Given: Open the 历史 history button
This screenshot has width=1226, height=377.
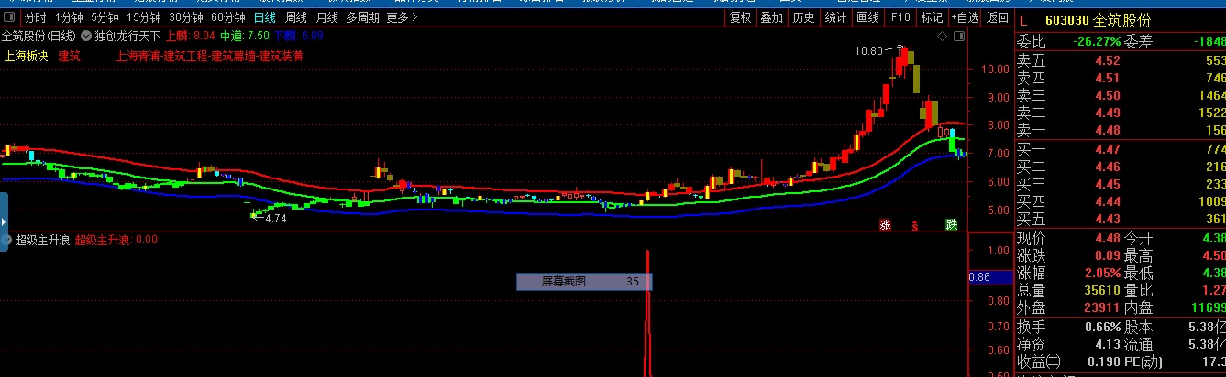Looking at the screenshot, I should pyautogui.click(x=803, y=17).
